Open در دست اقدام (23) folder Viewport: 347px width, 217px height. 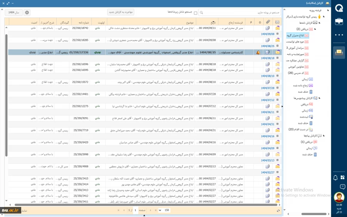coord(300,130)
